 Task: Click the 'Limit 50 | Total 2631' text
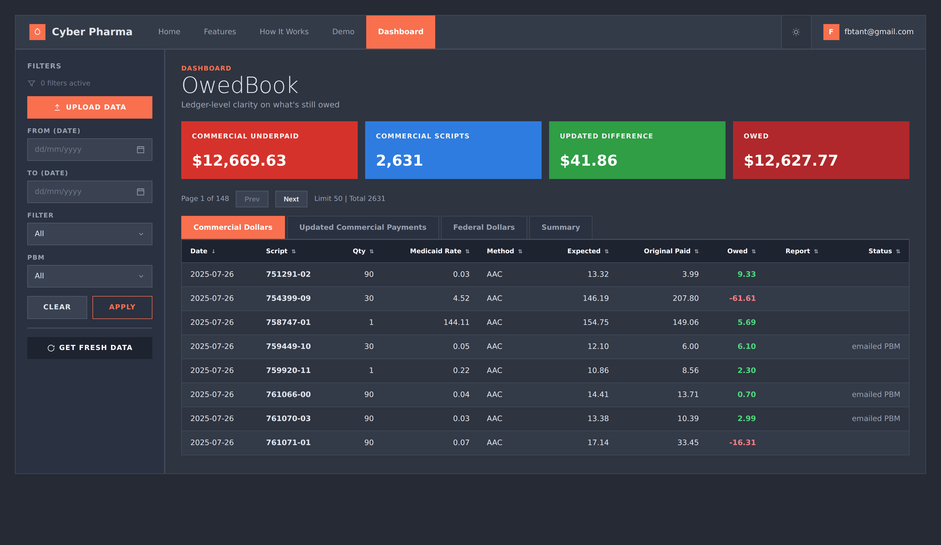click(349, 199)
